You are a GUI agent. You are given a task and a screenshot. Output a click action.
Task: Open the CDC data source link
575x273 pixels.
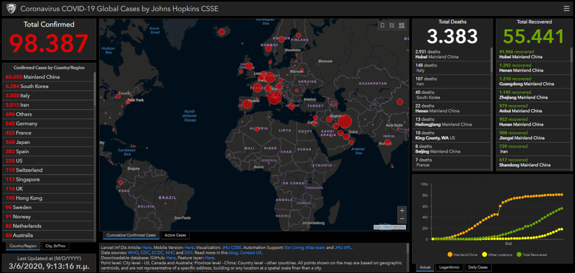click(146, 253)
